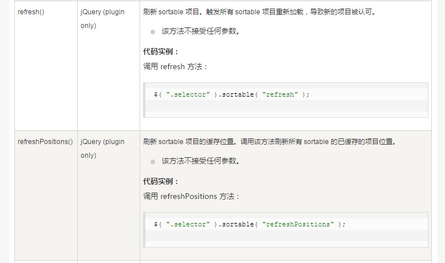Click the text 调用 refreshPositions 方法
The image size is (445, 263).
coord(192,196)
